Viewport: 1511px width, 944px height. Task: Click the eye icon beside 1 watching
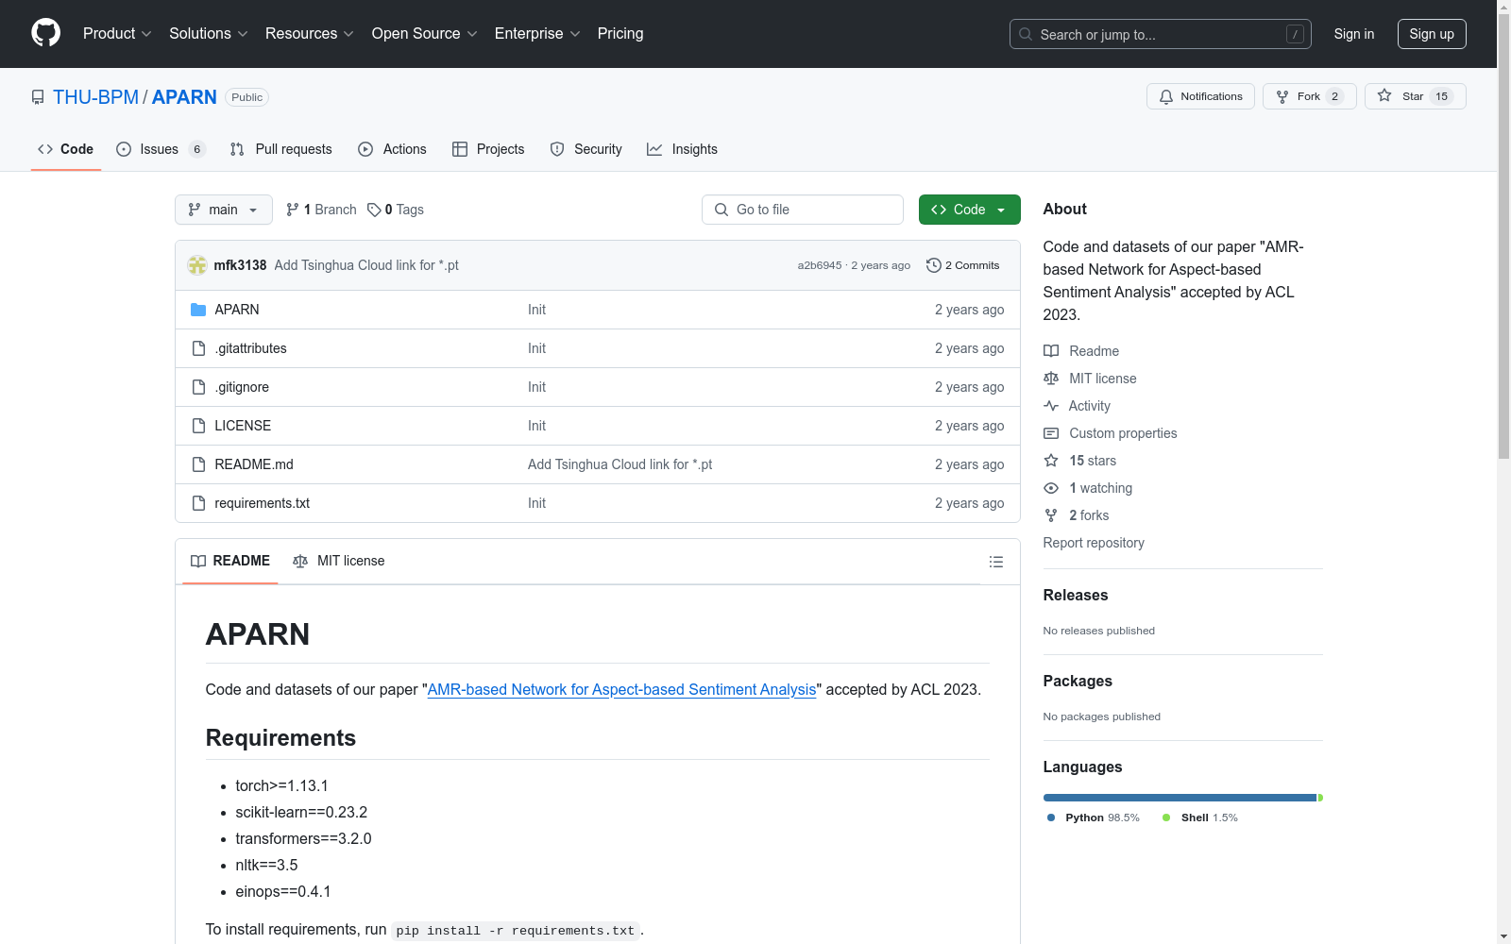click(1051, 488)
